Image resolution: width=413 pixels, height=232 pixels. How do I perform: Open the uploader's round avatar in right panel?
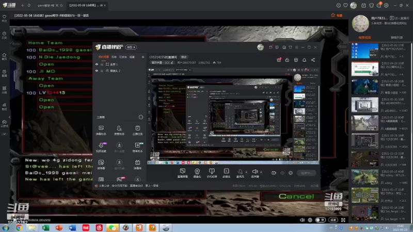coord(360,23)
